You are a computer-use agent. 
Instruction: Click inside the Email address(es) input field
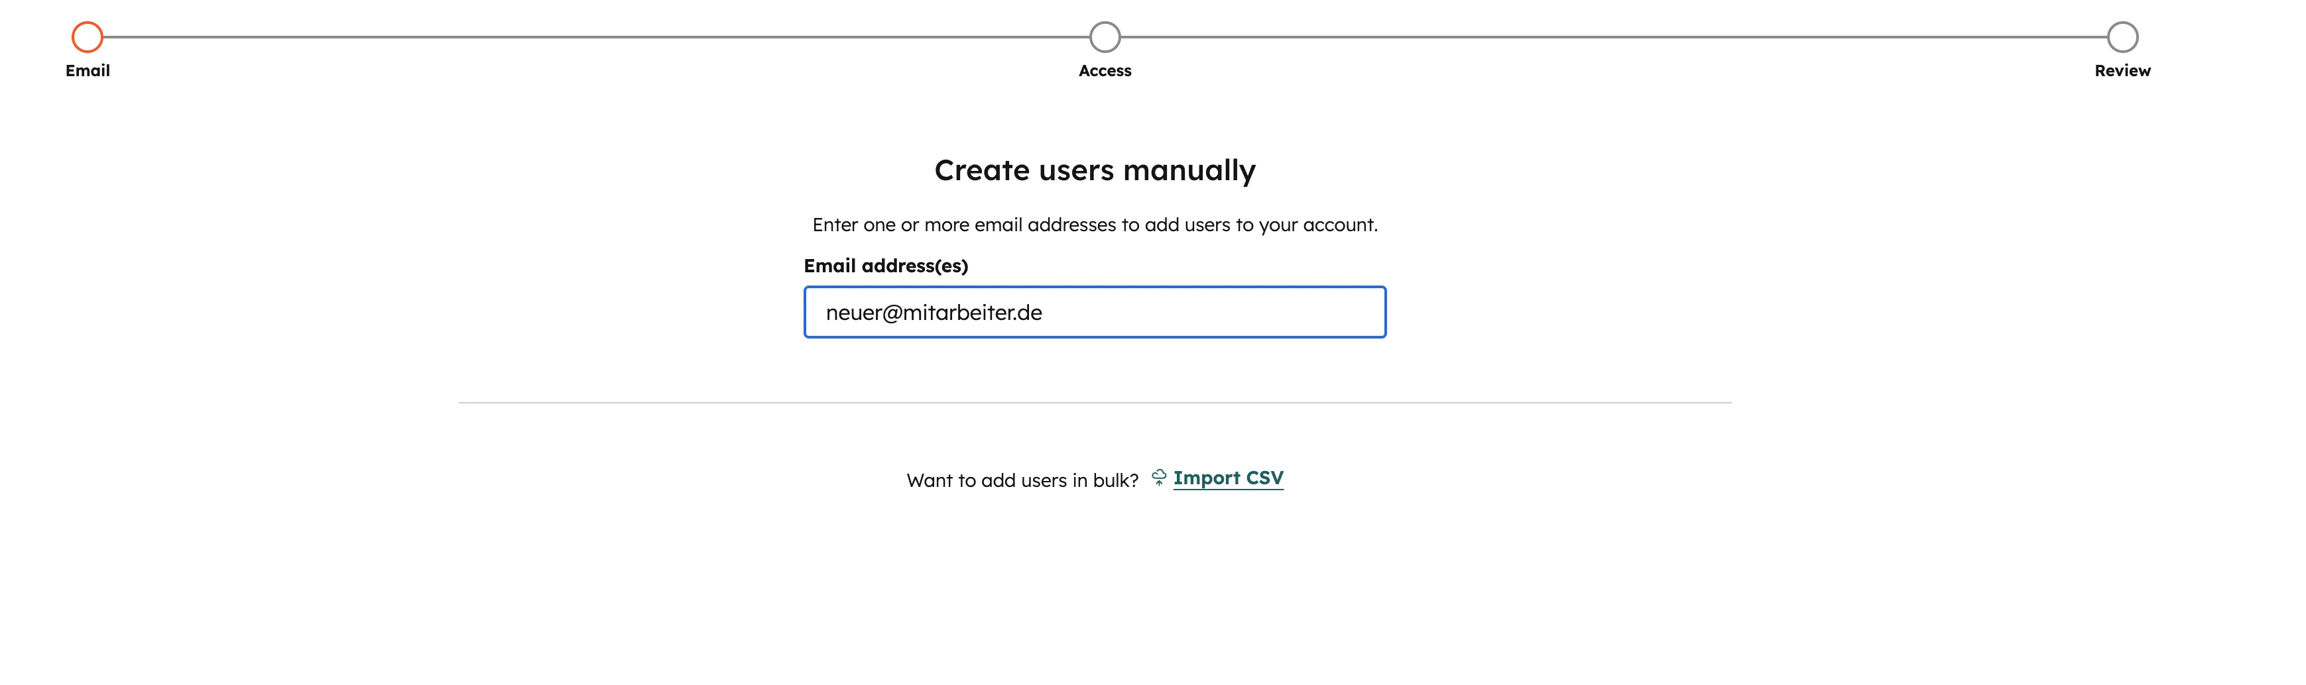[x=1094, y=312]
